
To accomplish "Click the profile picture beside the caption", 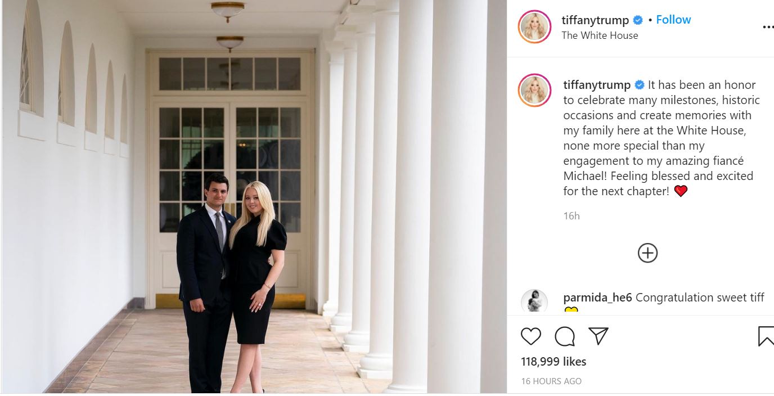I will pos(534,90).
